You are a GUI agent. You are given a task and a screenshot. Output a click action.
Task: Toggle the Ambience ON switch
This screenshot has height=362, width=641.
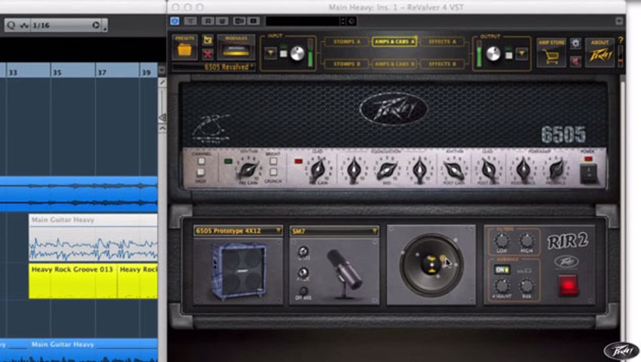pyautogui.click(x=502, y=269)
